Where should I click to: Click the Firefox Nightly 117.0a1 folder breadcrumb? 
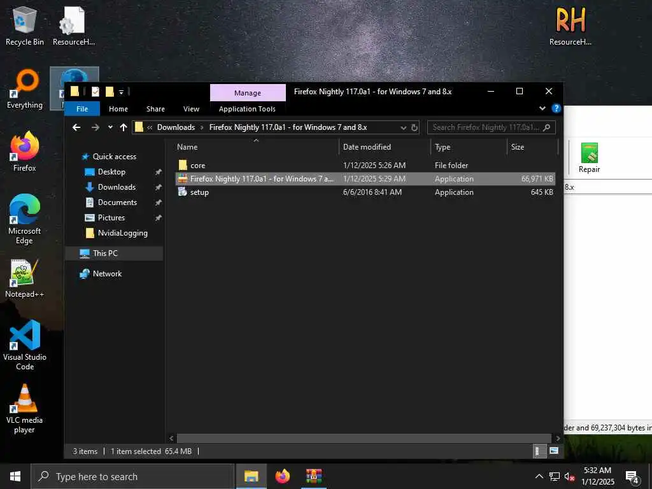[x=288, y=127]
